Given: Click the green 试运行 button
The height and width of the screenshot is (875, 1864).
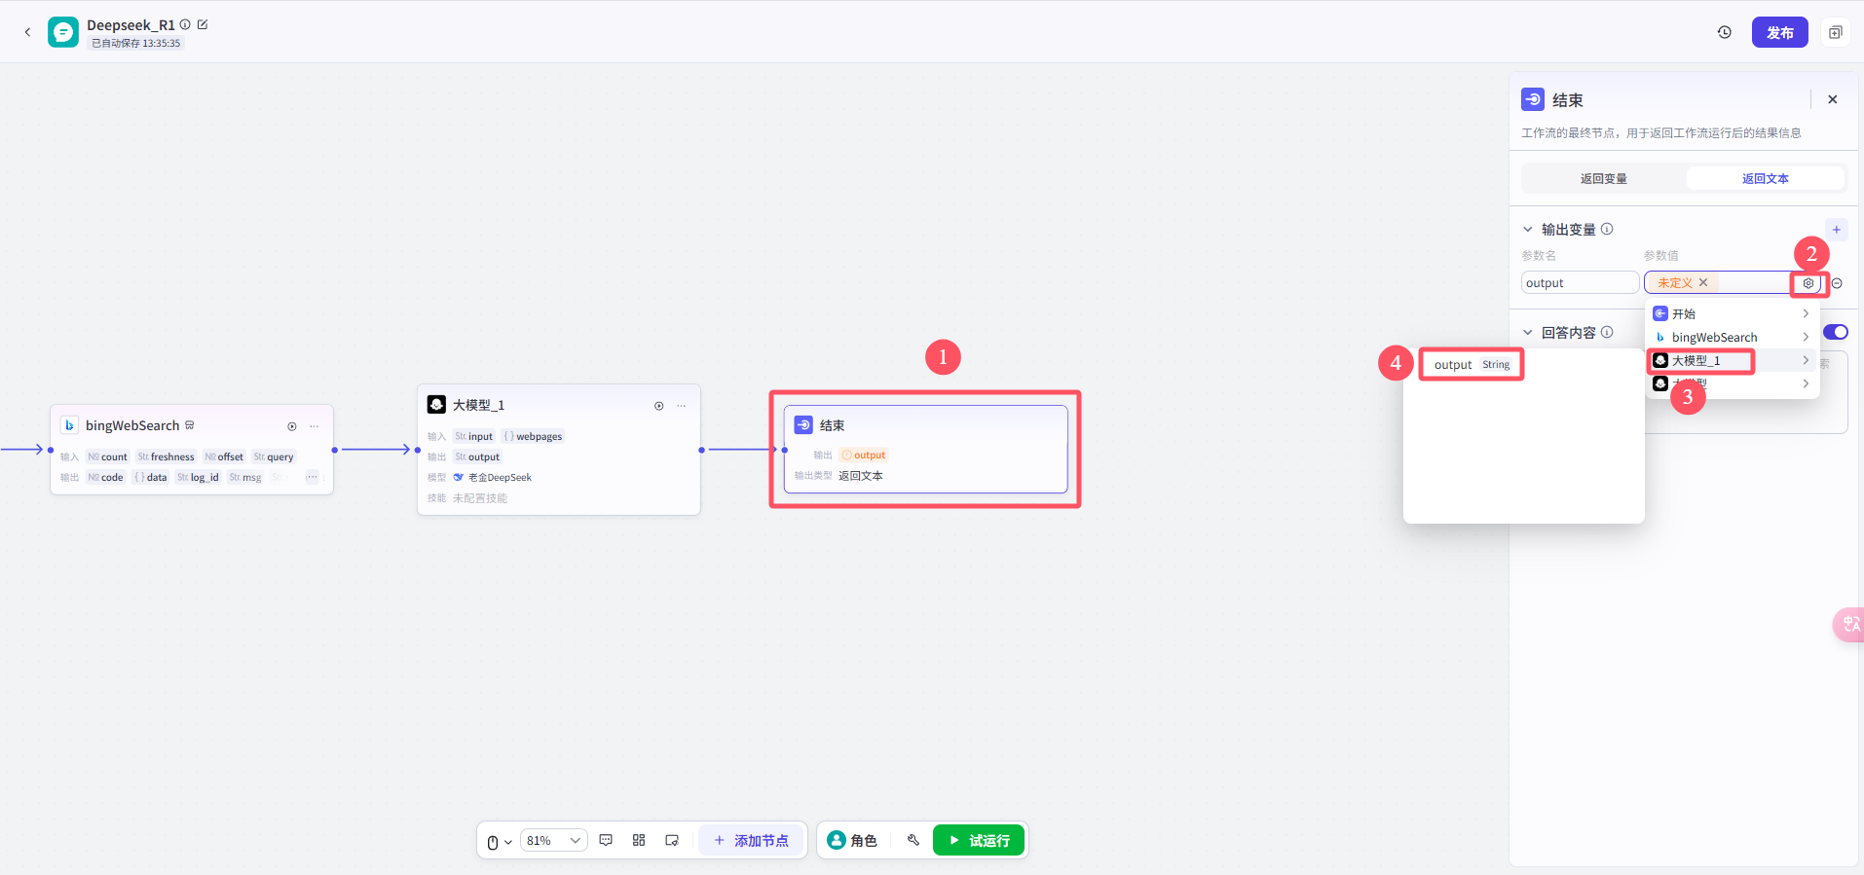Looking at the screenshot, I should coord(979,840).
